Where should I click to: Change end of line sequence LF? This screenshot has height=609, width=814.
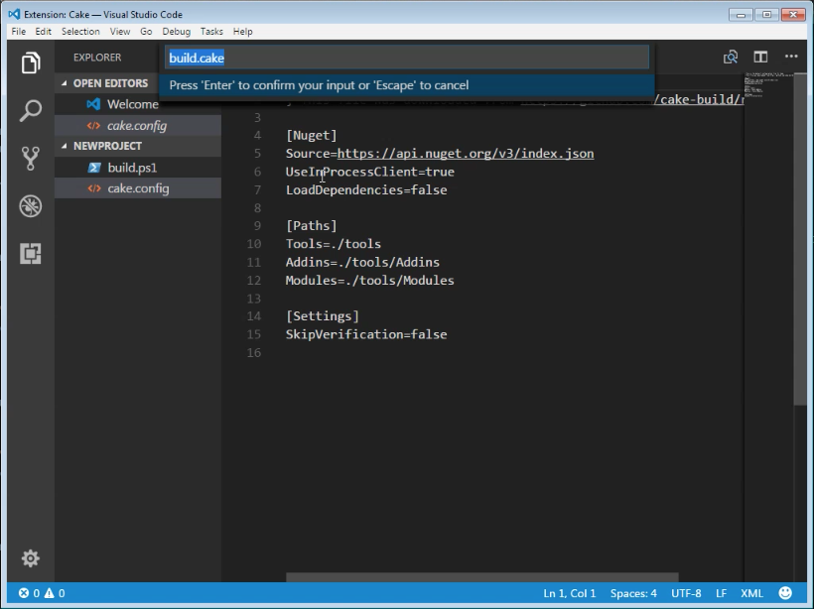[721, 593]
